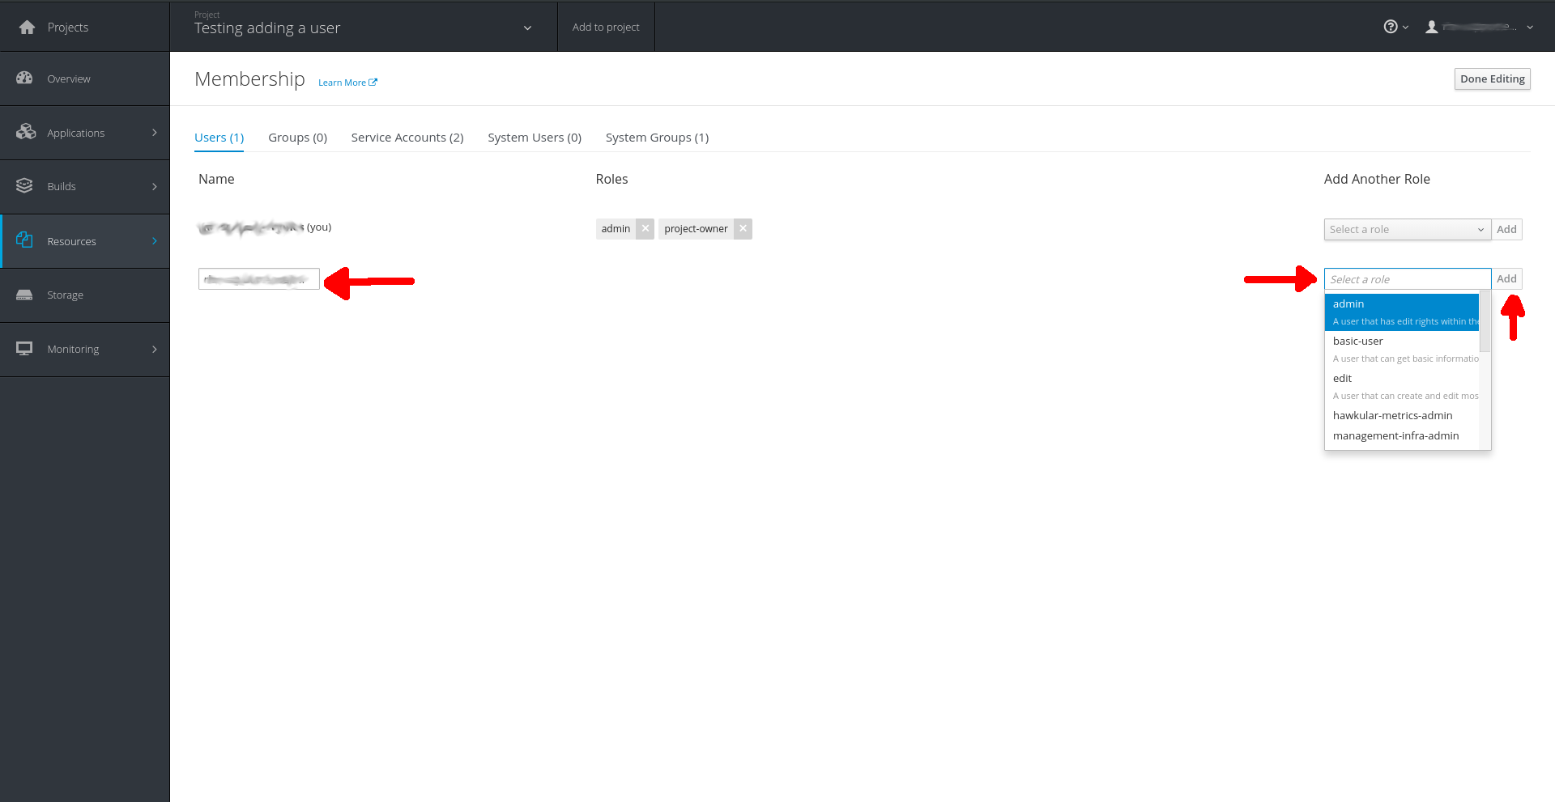Open the Builds section via its sidebar icon

(24, 185)
